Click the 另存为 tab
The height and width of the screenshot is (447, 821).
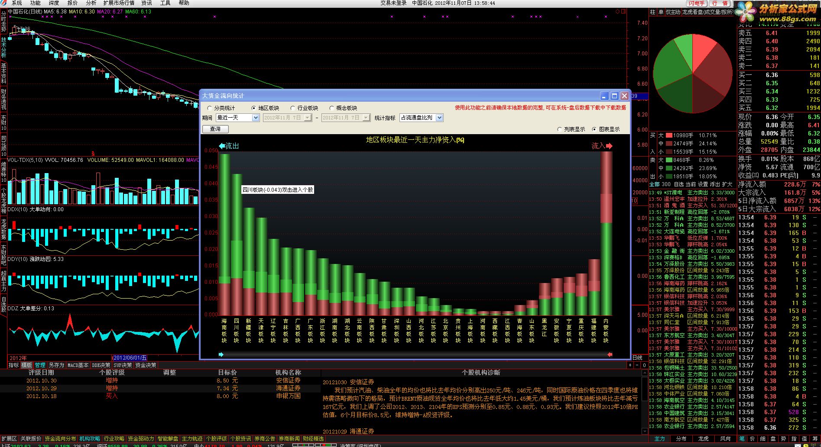click(56, 365)
